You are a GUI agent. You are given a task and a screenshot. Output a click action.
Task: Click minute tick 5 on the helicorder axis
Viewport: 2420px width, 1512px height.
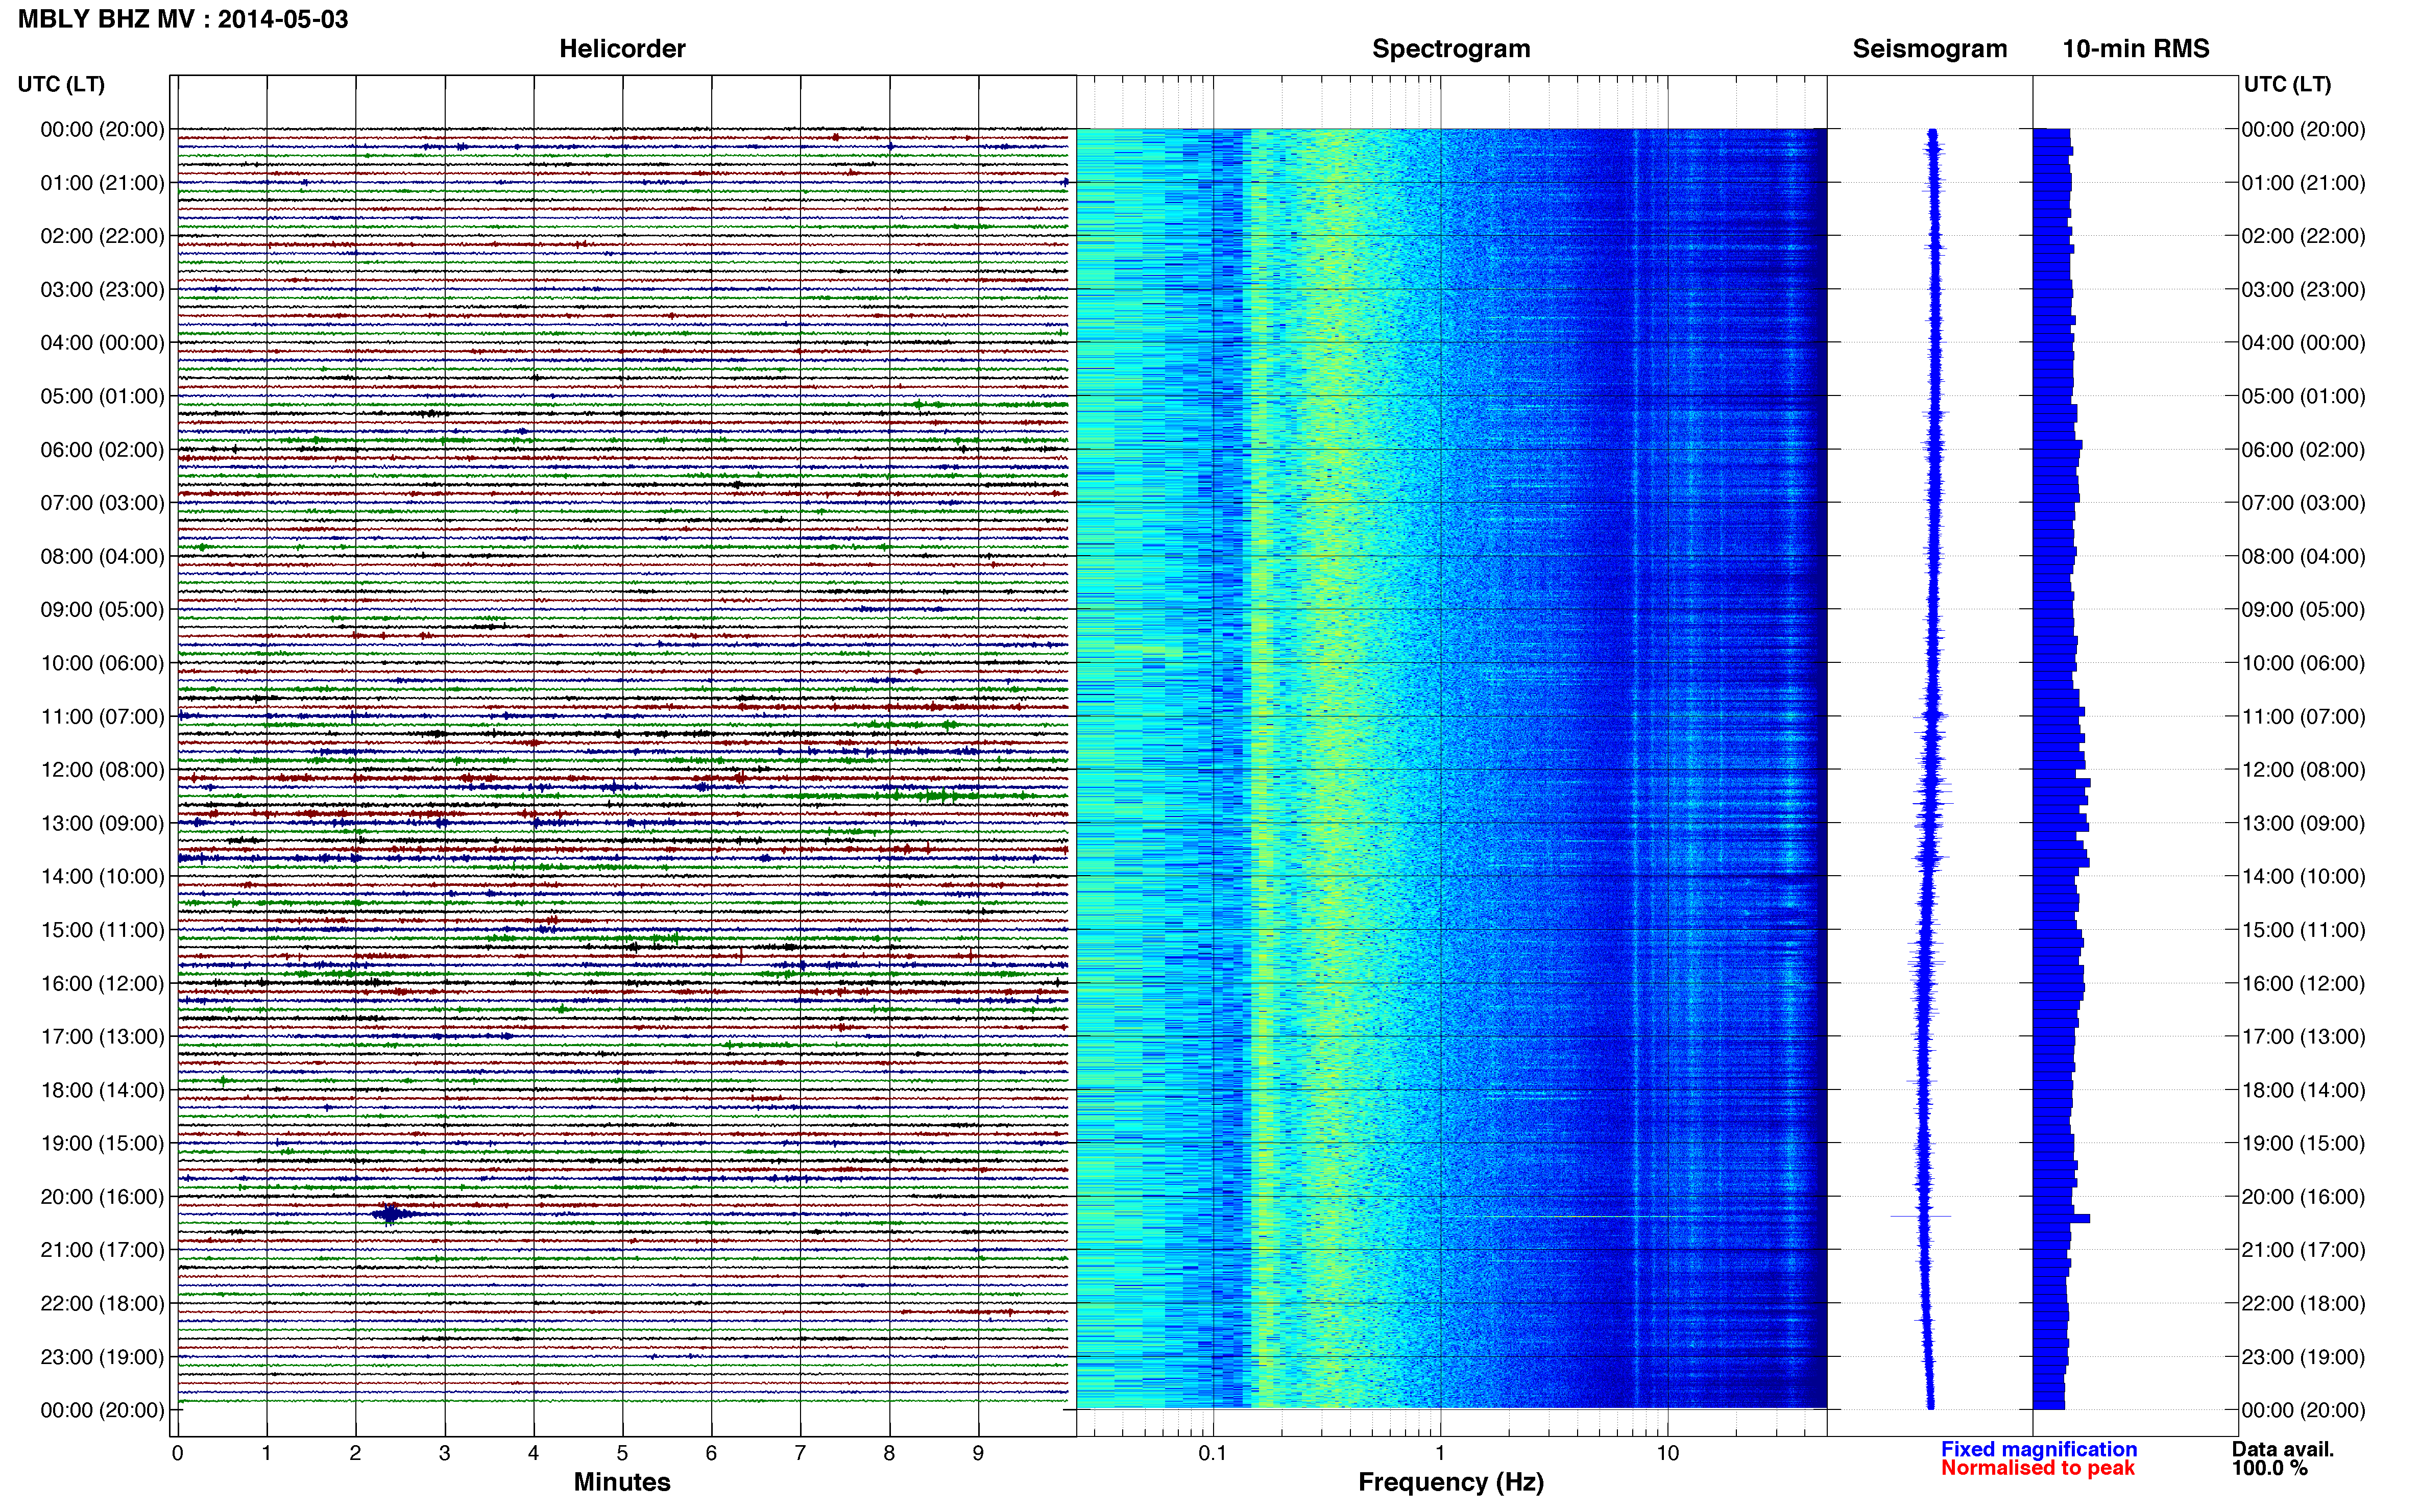click(x=622, y=1453)
